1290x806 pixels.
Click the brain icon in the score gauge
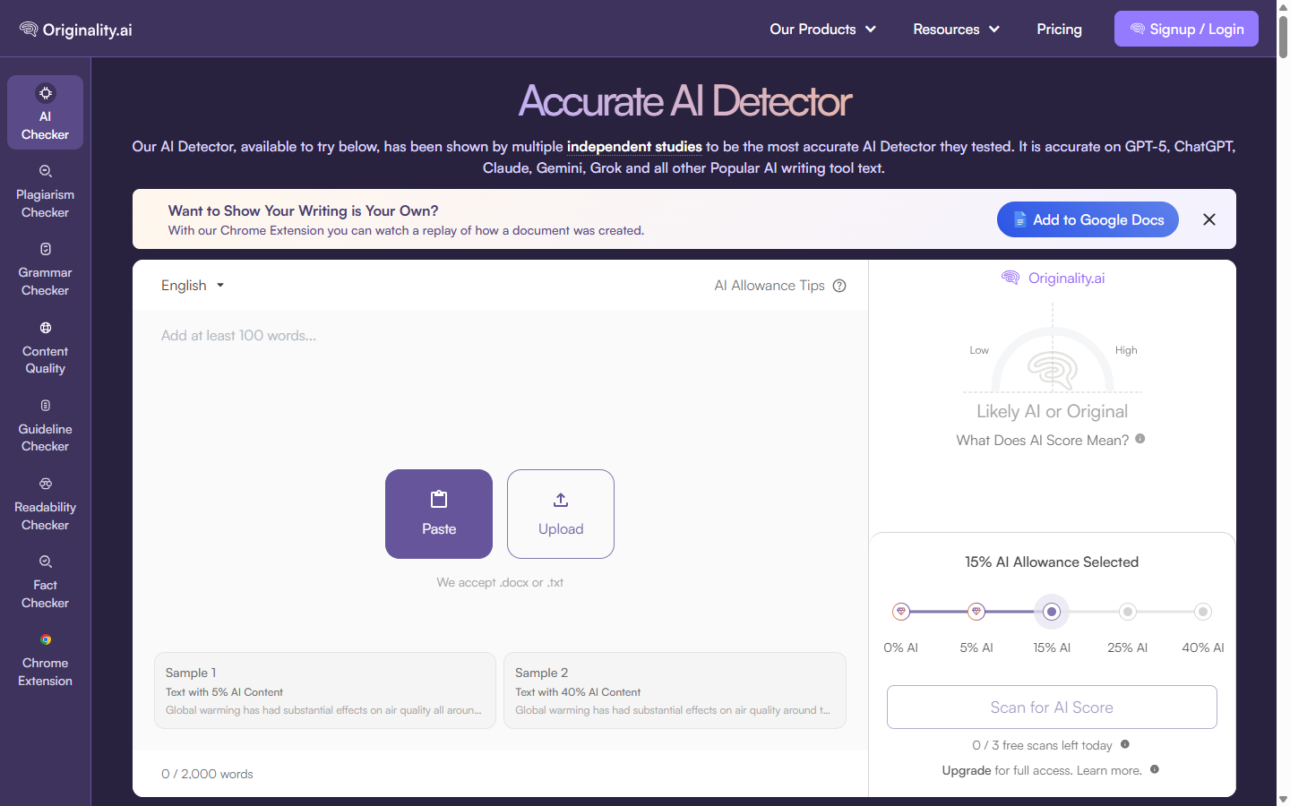[x=1053, y=369]
